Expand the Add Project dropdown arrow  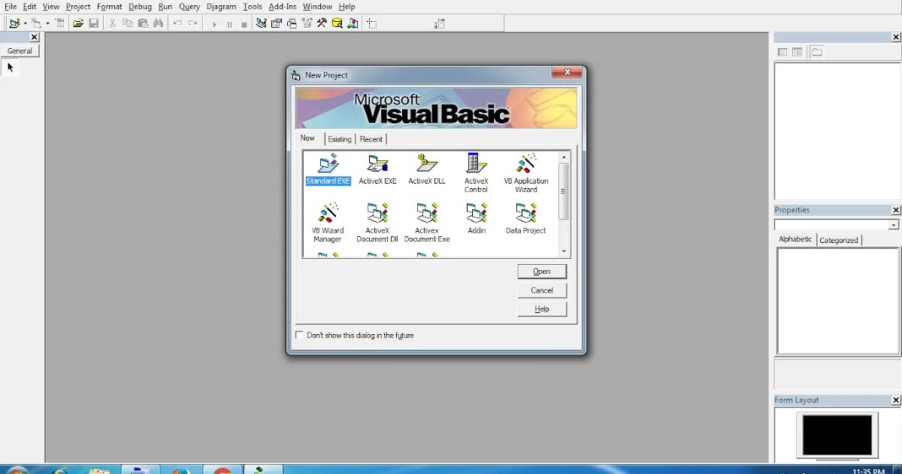(x=25, y=23)
